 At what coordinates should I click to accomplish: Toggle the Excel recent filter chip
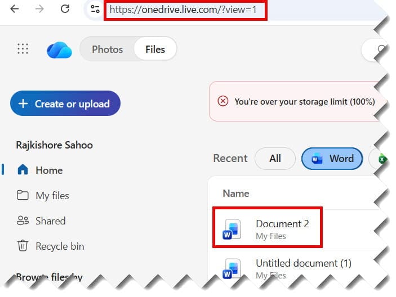click(x=378, y=159)
